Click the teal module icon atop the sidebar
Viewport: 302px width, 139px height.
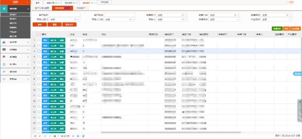(x=4, y=9)
